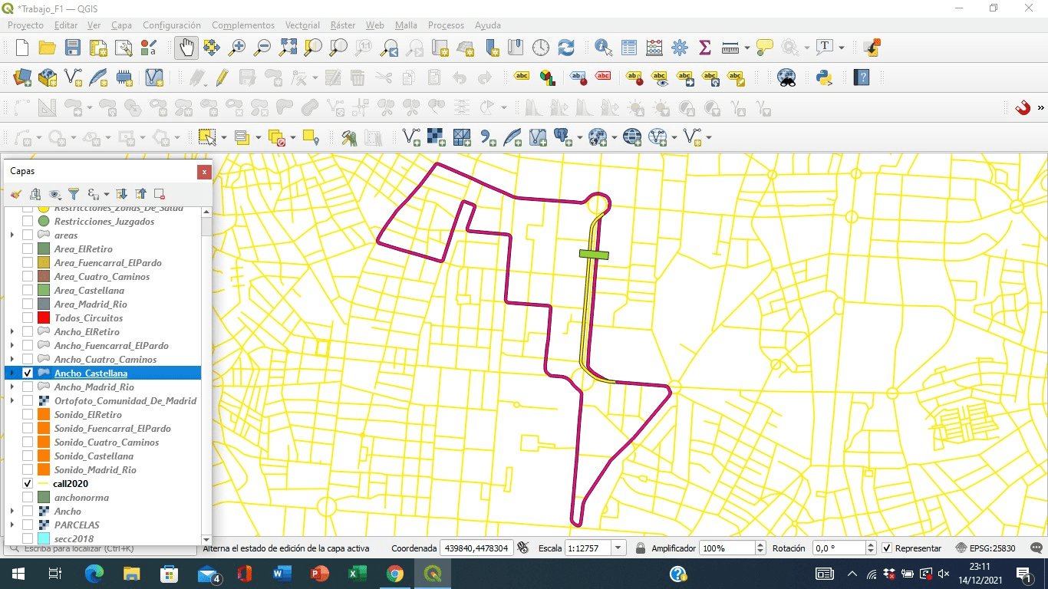Click the red Todos_Circuitos color swatch
Screen dimensions: 1048x589
pyautogui.click(x=43, y=318)
